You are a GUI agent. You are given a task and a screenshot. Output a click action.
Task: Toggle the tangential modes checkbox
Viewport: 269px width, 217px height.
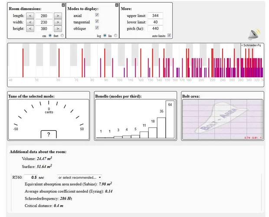pos(97,21)
